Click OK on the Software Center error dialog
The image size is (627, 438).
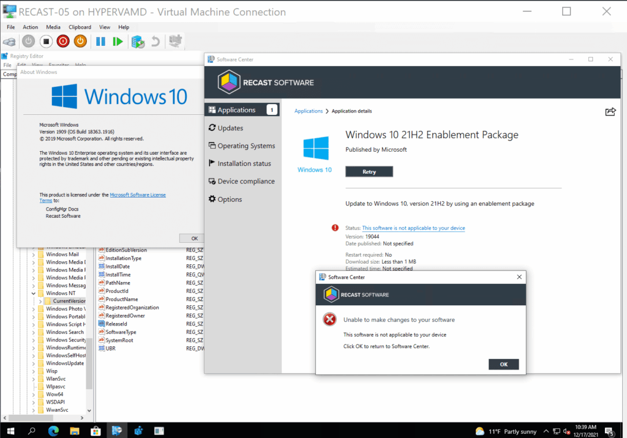[503, 364]
